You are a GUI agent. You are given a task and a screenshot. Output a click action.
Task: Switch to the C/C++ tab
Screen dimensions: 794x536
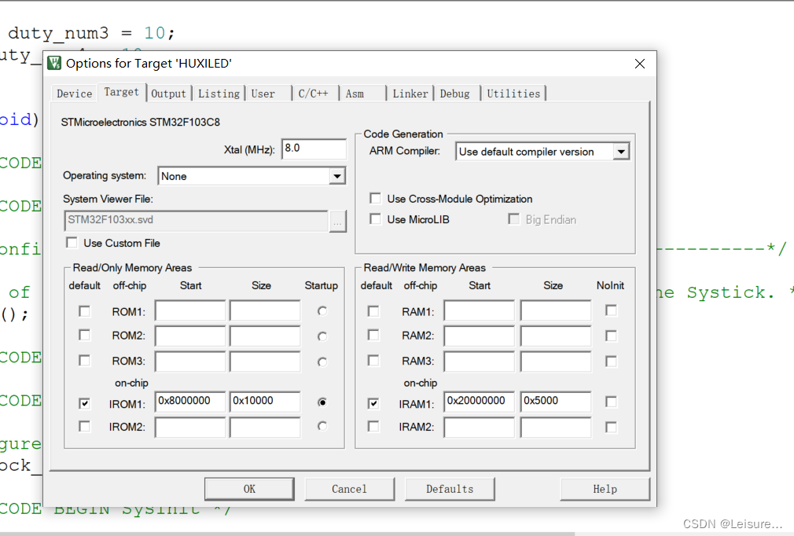coord(314,94)
